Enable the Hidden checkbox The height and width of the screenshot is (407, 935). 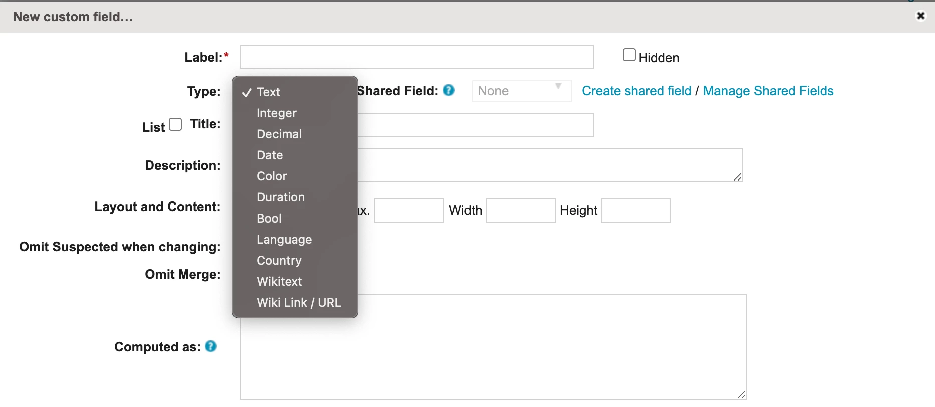pyautogui.click(x=629, y=55)
